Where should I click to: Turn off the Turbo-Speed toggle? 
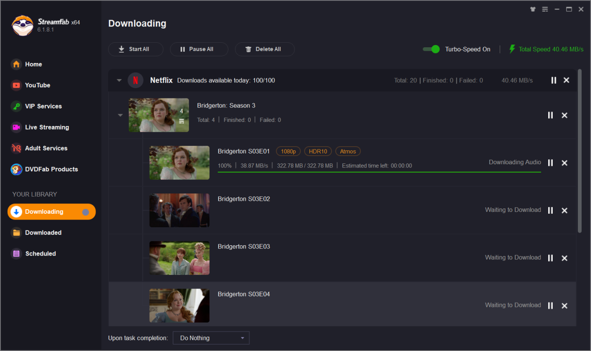(431, 49)
